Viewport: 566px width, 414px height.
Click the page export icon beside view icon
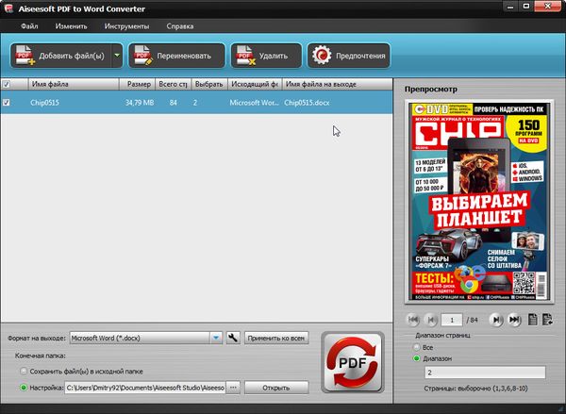[547, 320]
